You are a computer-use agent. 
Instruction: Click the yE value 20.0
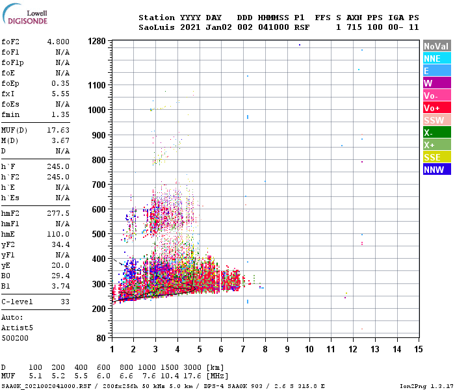click(x=60, y=265)
